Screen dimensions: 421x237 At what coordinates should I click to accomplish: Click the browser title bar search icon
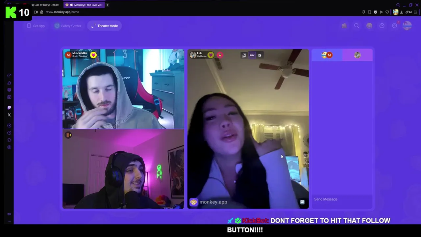[398, 5]
